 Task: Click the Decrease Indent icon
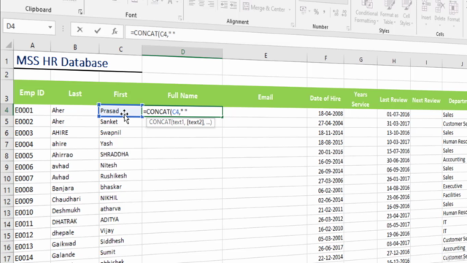(x=224, y=4)
